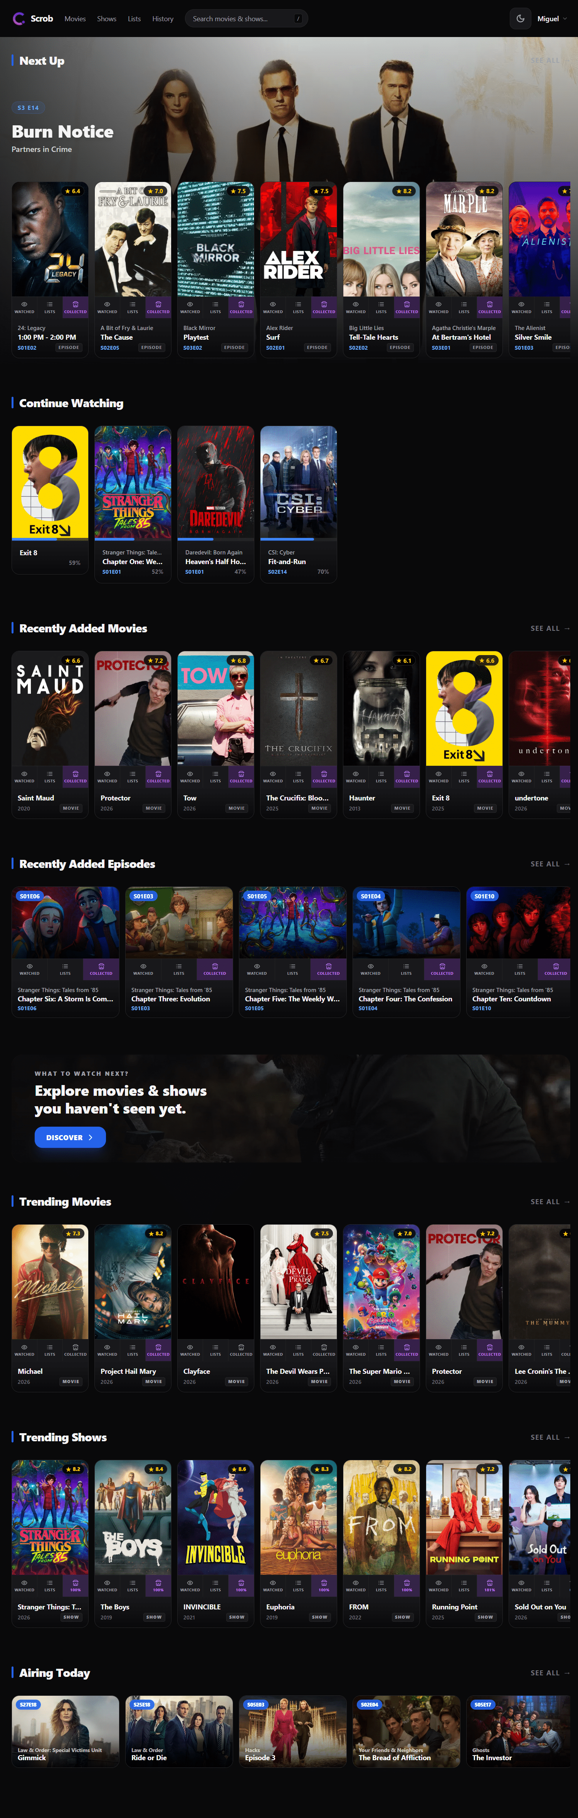The image size is (578, 1818).
Task: Open the History menu
Action: click(x=163, y=19)
